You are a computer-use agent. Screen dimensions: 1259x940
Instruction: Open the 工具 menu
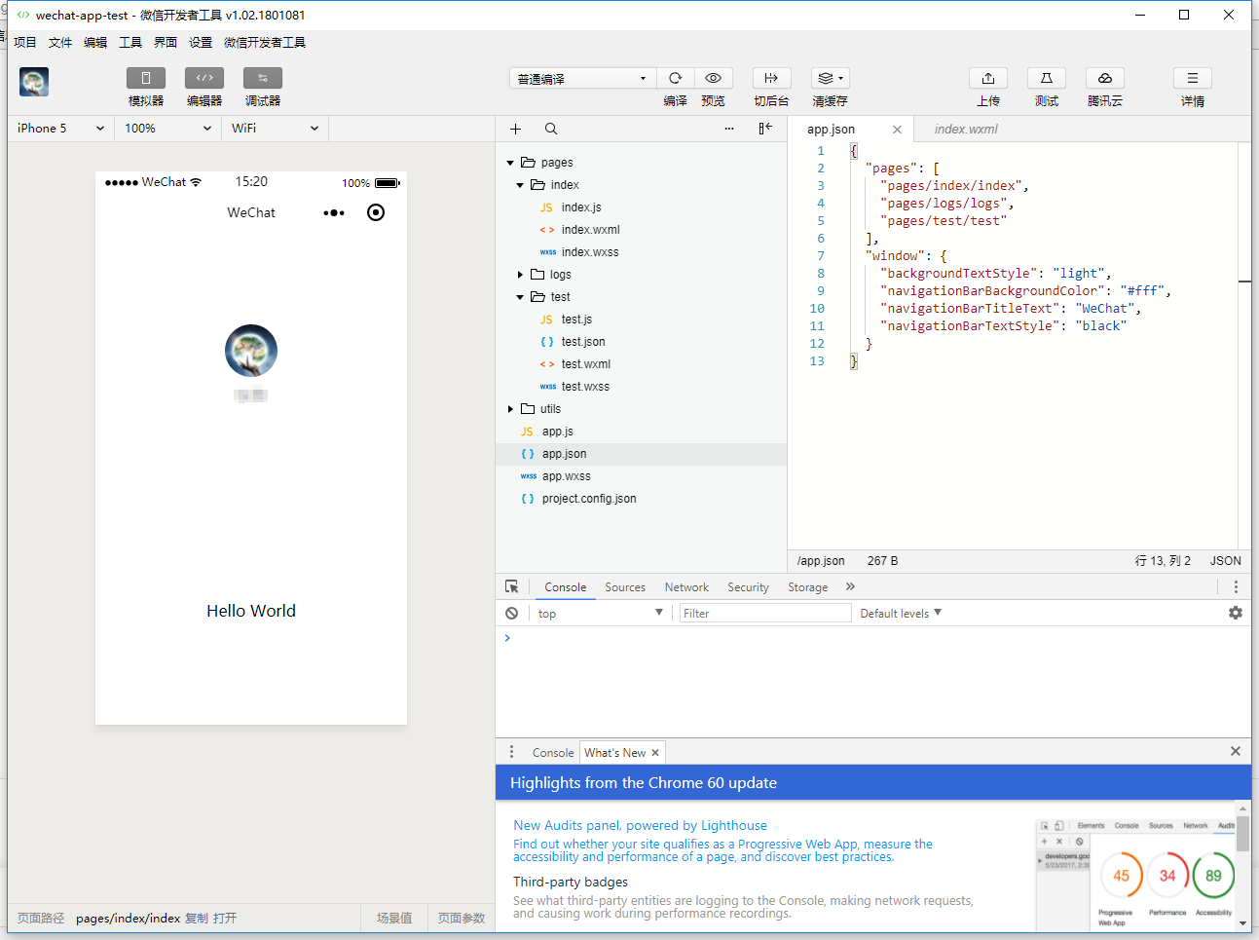click(130, 42)
